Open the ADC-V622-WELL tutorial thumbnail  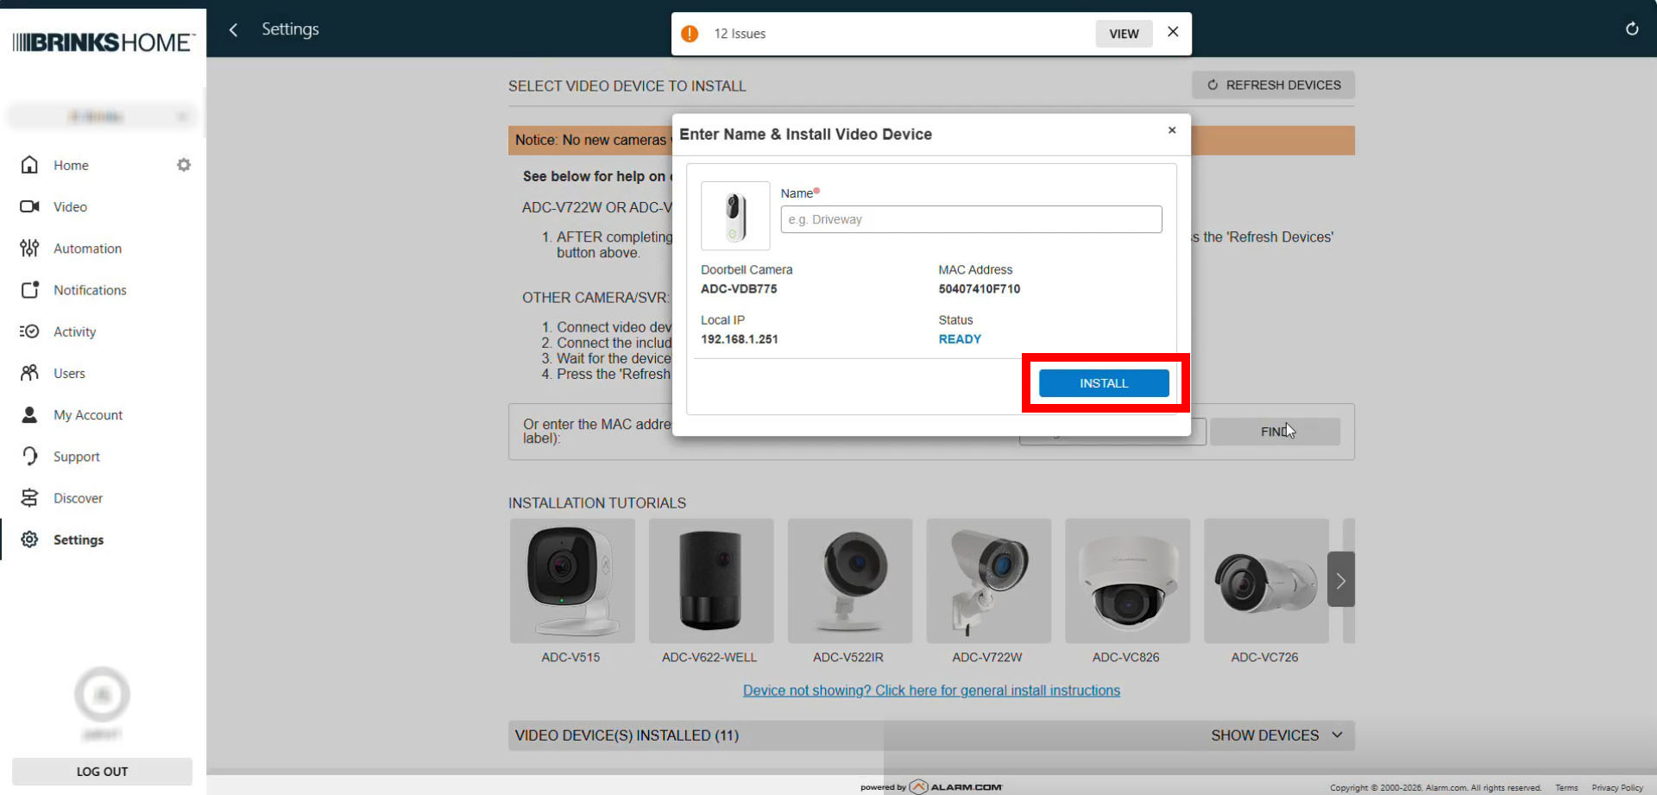pyautogui.click(x=711, y=581)
